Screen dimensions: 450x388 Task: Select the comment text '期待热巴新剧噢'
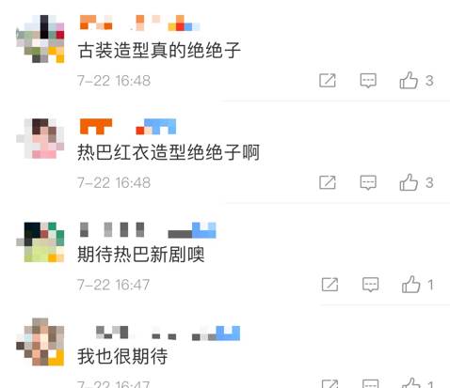(x=141, y=254)
